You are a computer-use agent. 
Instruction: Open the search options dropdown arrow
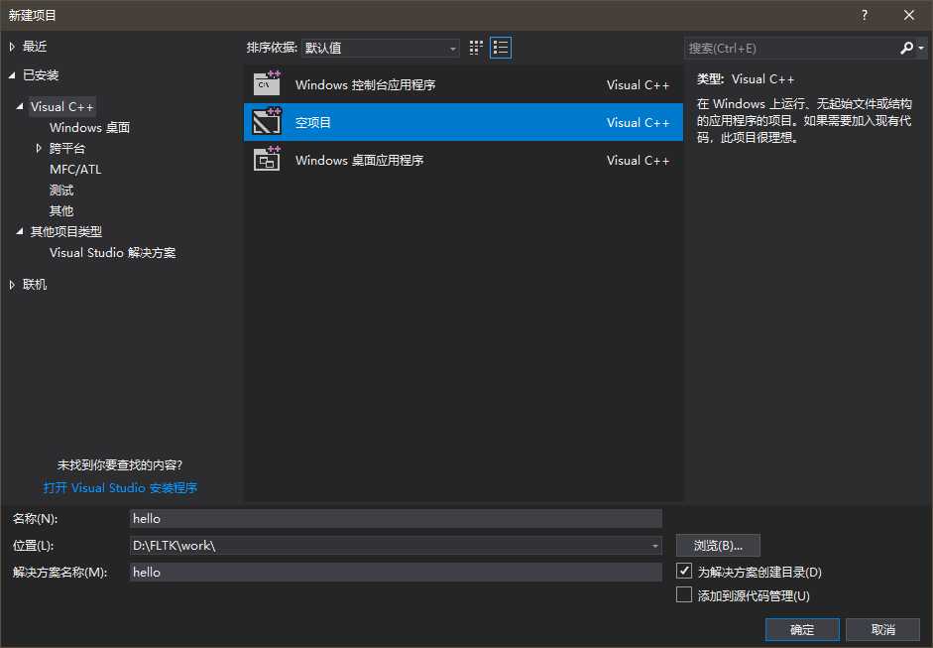[x=921, y=48]
